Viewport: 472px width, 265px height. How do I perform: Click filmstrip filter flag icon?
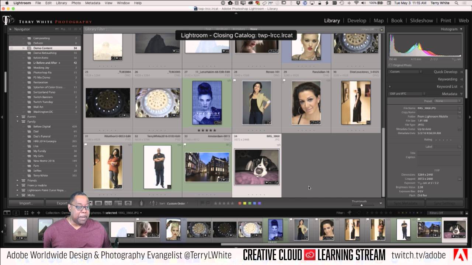pyautogui.click(x=349, y=213)
